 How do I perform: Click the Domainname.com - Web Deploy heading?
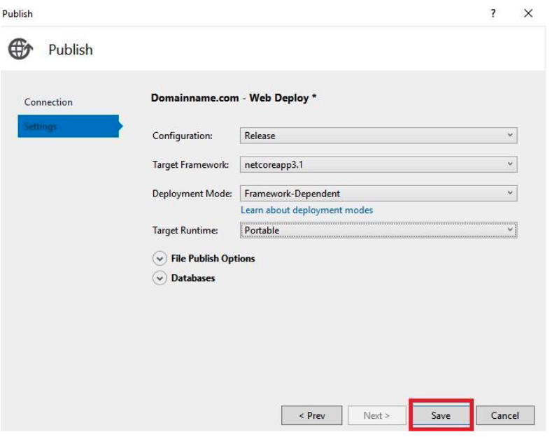pyautogui.click(x=234, y=98)
